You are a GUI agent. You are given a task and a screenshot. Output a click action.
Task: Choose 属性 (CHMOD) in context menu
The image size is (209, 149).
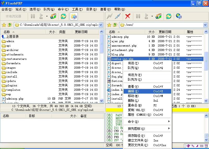[147, 115]
